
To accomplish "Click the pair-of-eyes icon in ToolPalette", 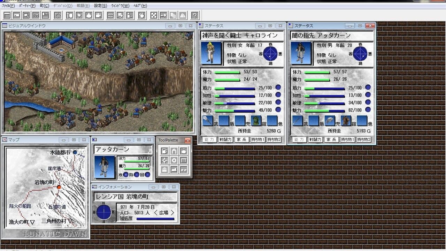I will (184, 170).
